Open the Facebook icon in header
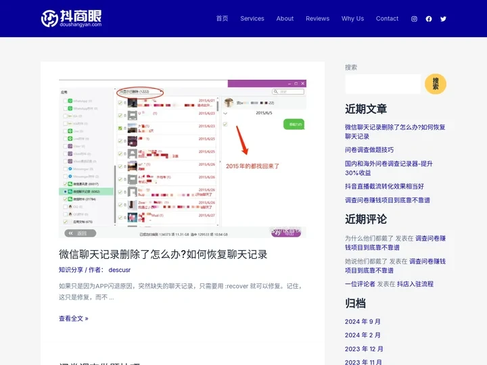 point(429,19)
